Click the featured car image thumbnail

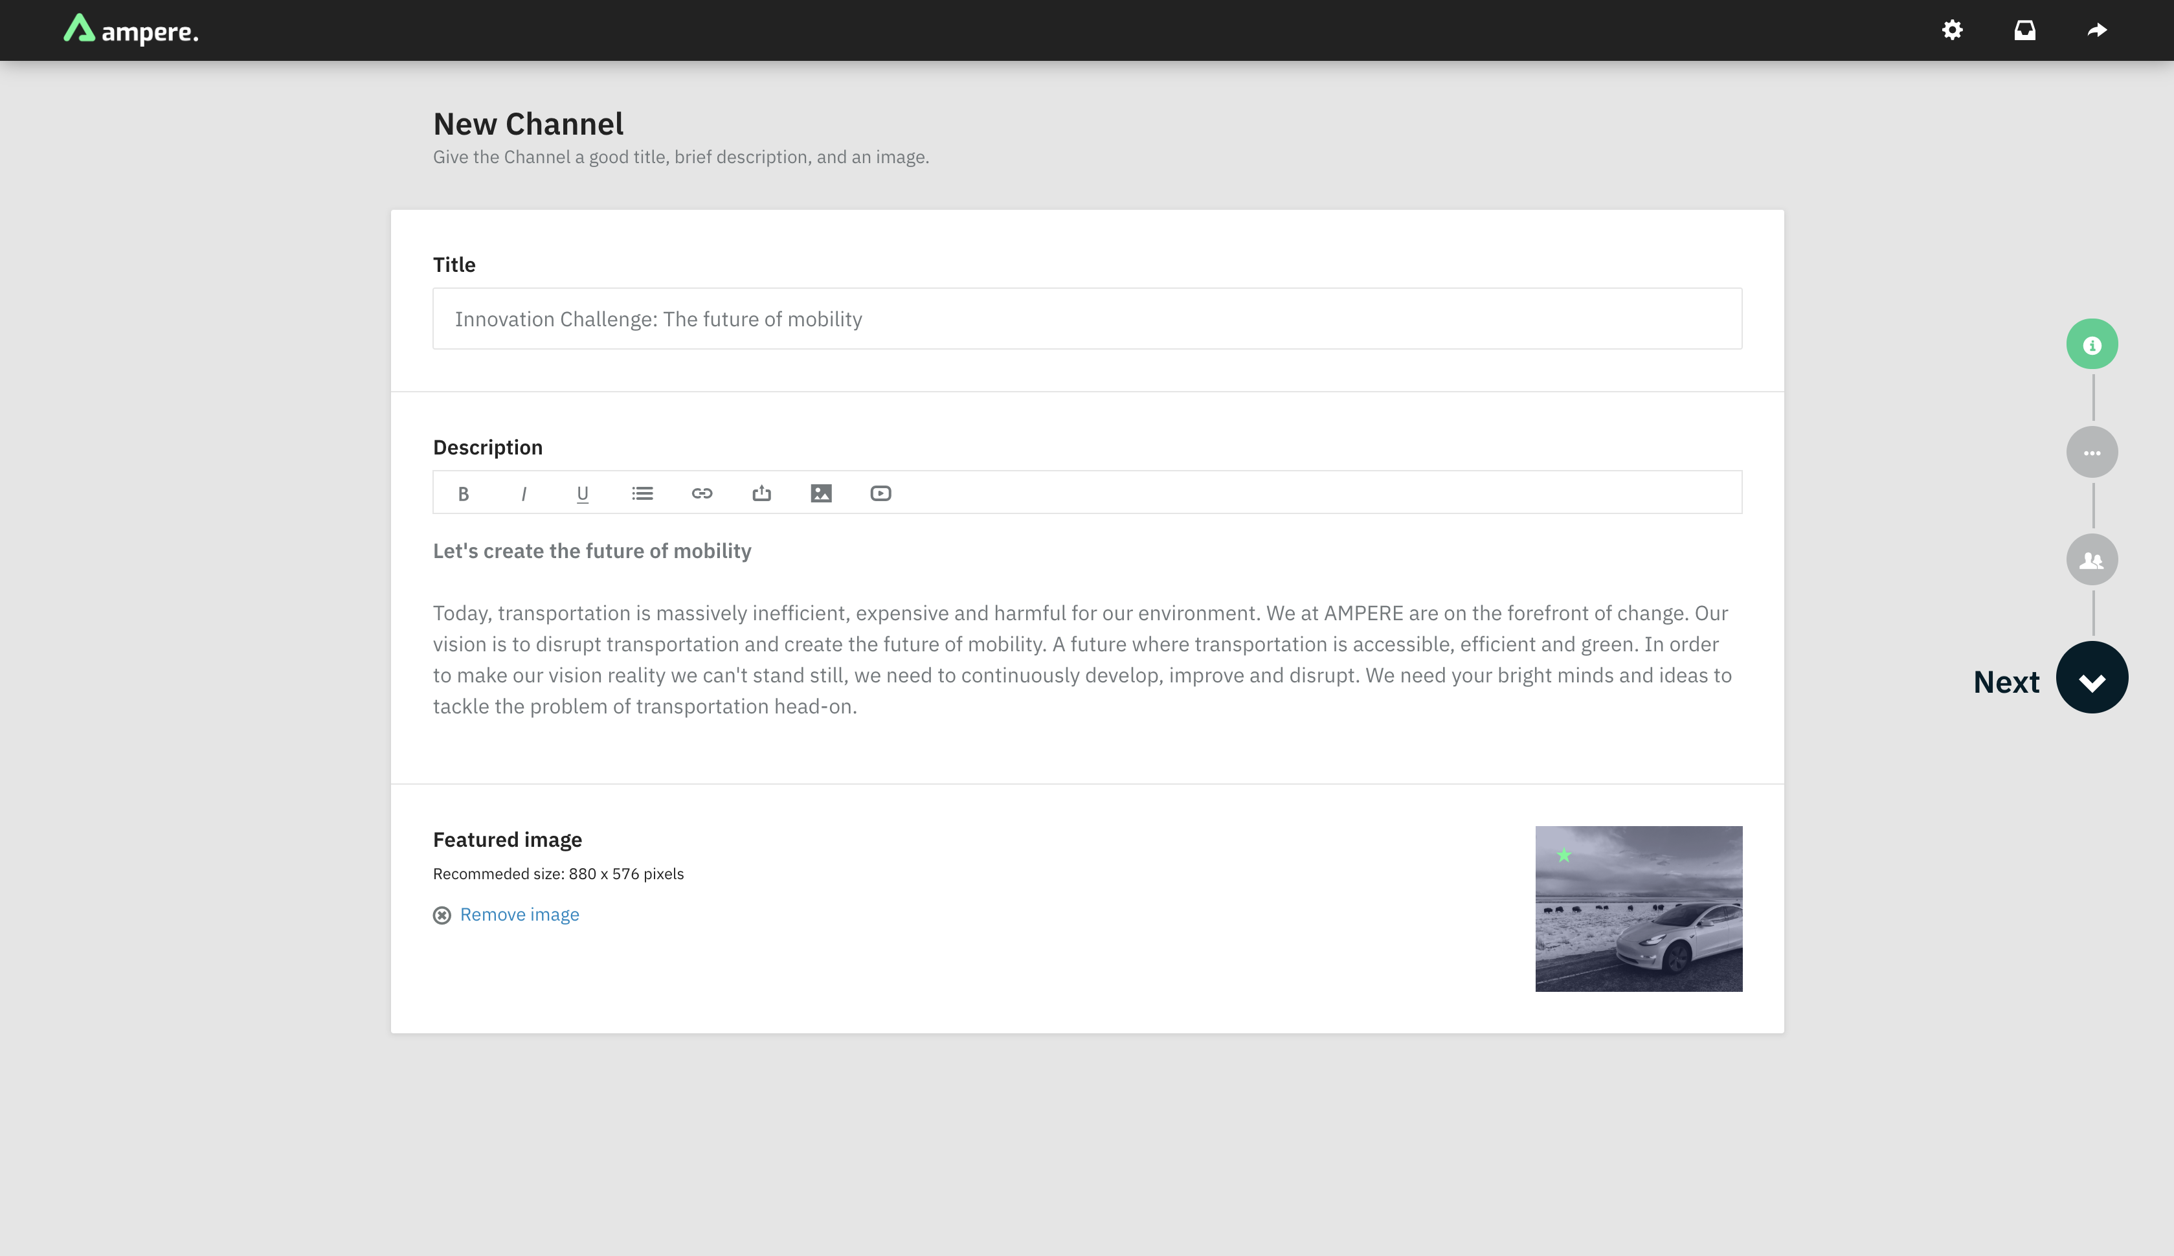pyautogui.click(x=1639, y=908)
